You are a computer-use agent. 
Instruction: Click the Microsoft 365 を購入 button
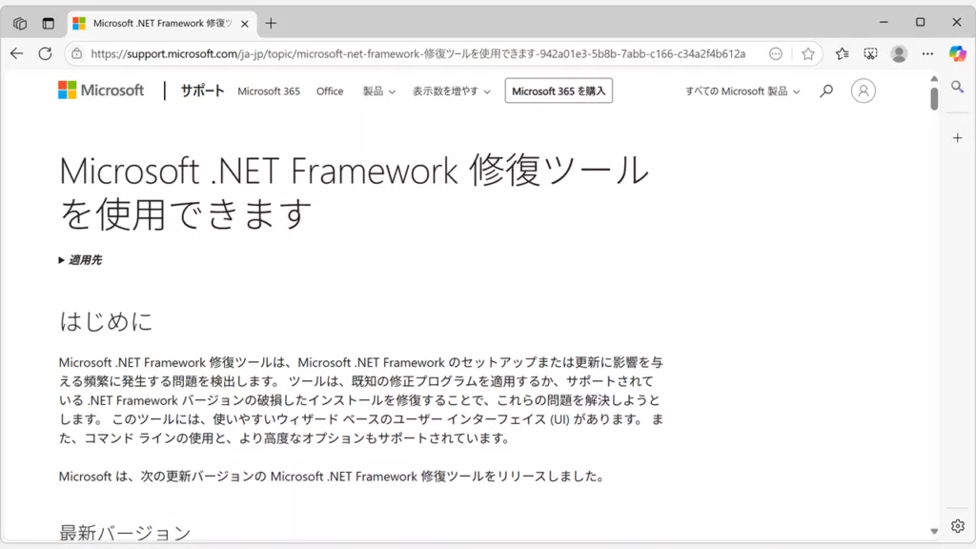pyautogui.click(x=559, y=91)
